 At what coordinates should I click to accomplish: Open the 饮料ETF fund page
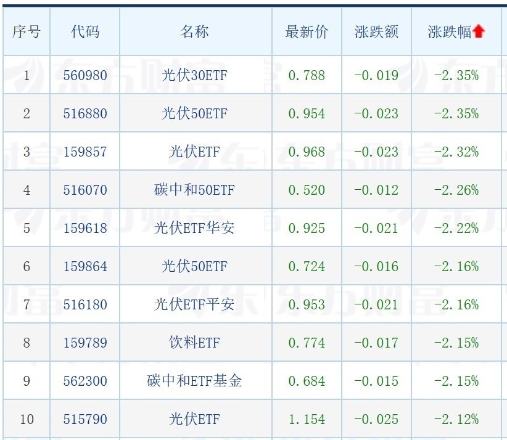coord(195,343)
